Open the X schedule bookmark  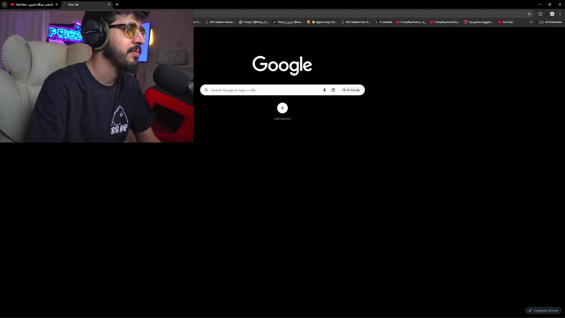(x=384, y=22)
